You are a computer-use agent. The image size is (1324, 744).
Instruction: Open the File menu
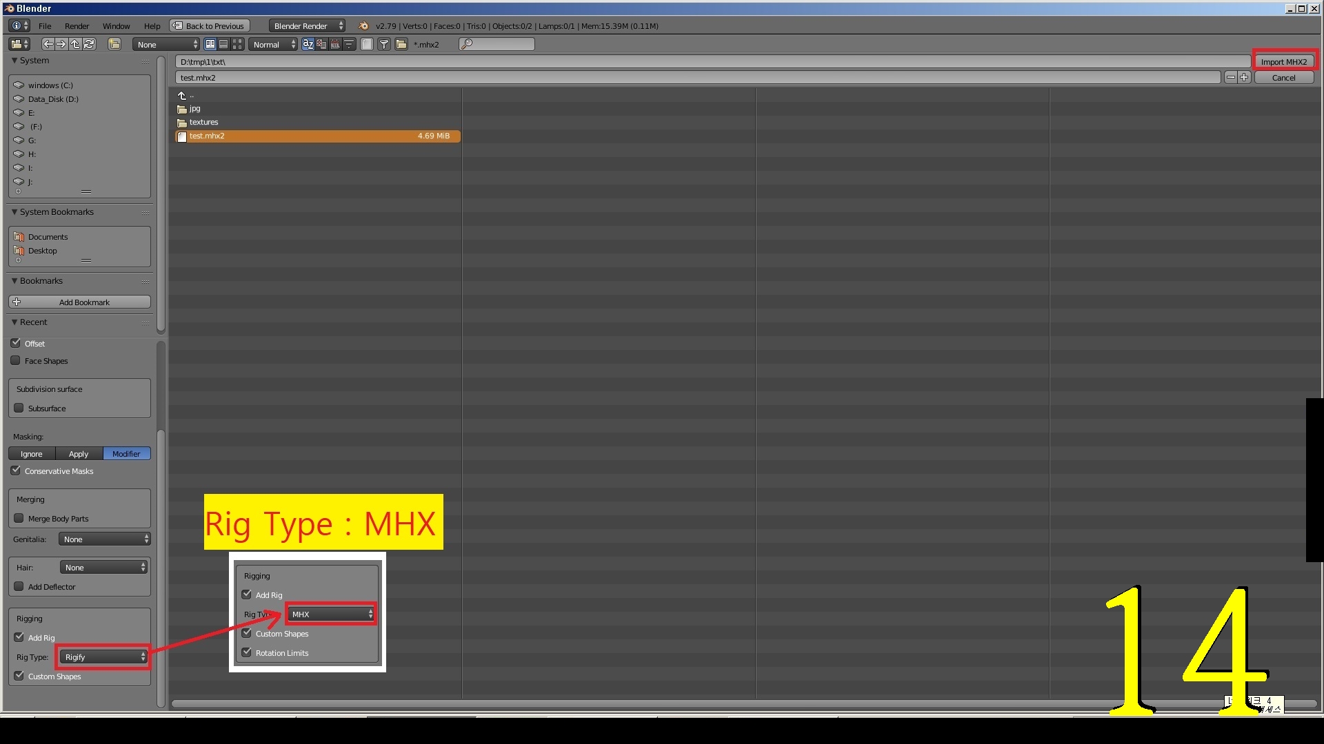(x=45, y=26)
